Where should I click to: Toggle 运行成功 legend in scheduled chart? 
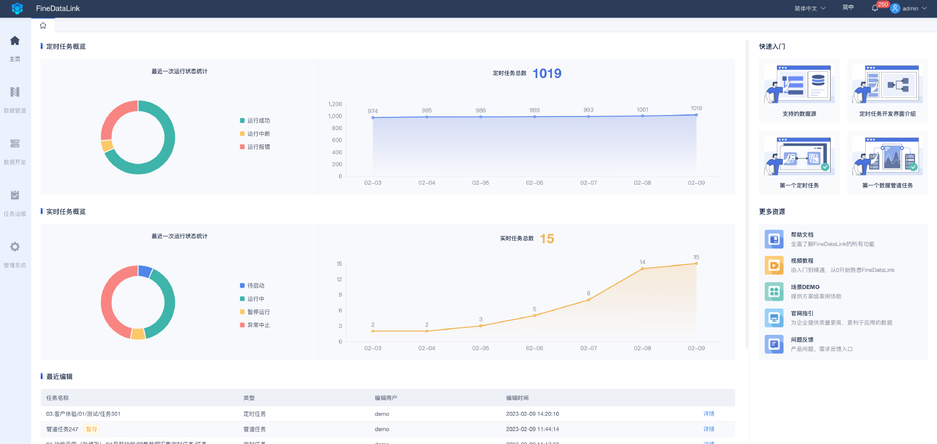[x=255, y=120]
